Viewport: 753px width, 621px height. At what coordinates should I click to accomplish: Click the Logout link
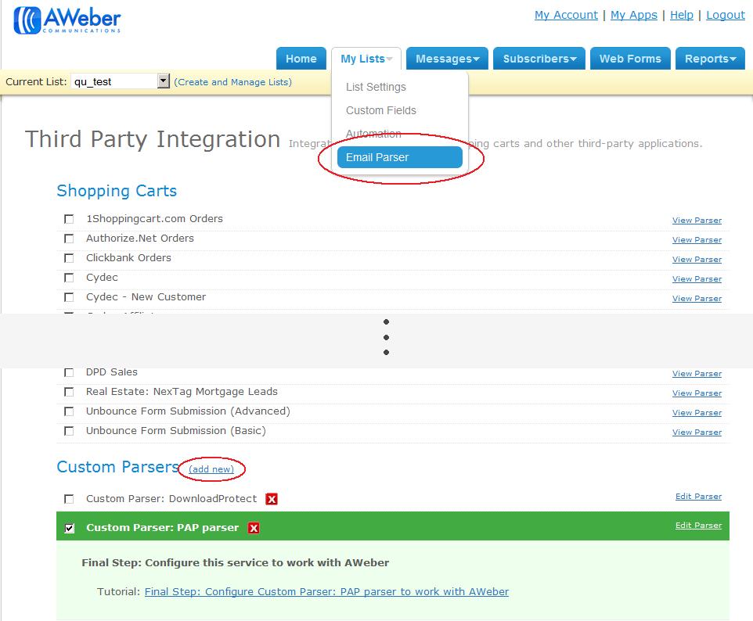725,15
